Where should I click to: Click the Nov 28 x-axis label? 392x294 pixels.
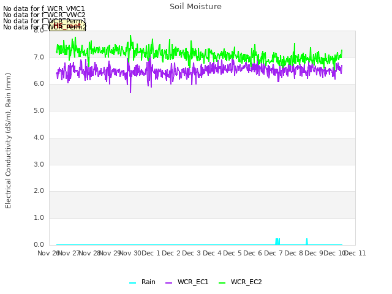click(89, 253)
